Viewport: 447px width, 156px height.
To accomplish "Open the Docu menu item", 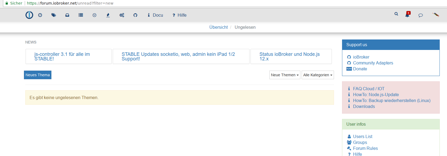I will [x=155, y=15].
